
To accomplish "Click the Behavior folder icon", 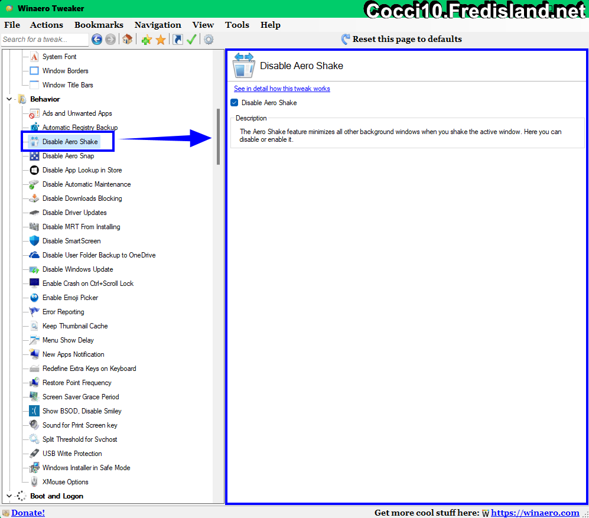I will coord(22,99).
